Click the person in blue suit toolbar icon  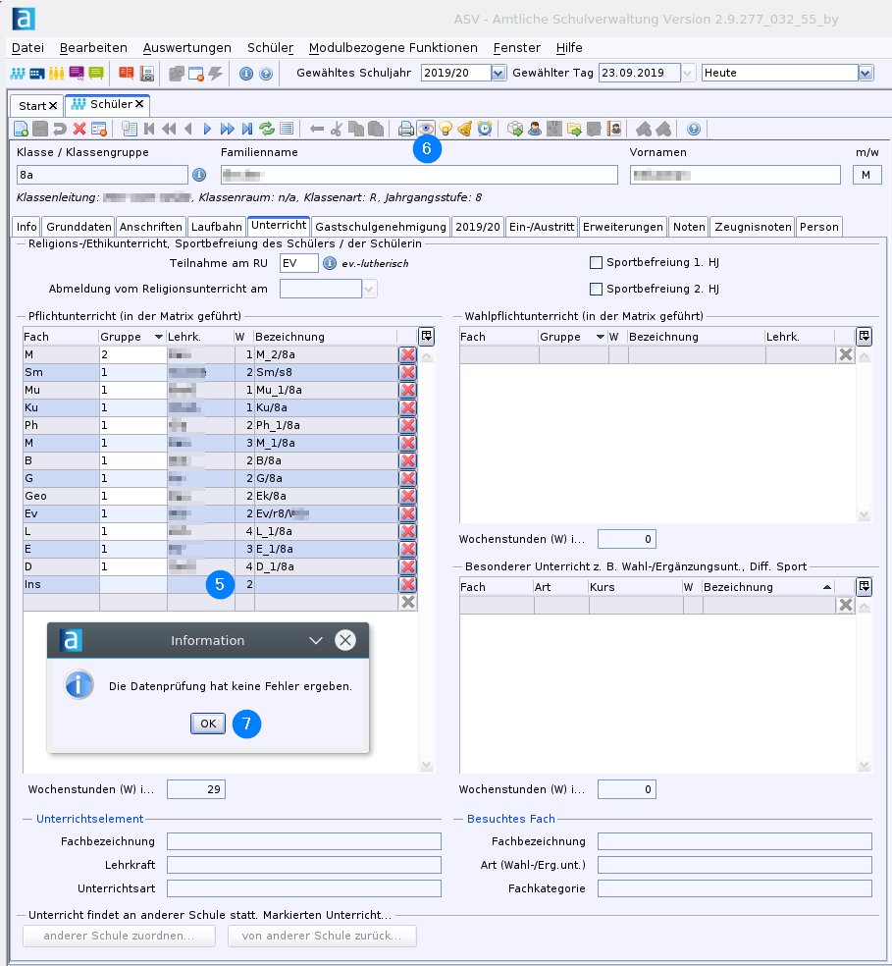tap(535, 129)
